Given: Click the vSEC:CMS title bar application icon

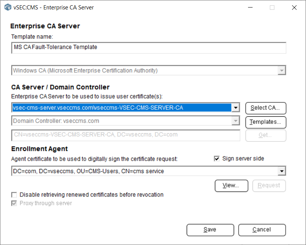Looking at the screenshot, I should pyautogui.click(x=8, y=7).
